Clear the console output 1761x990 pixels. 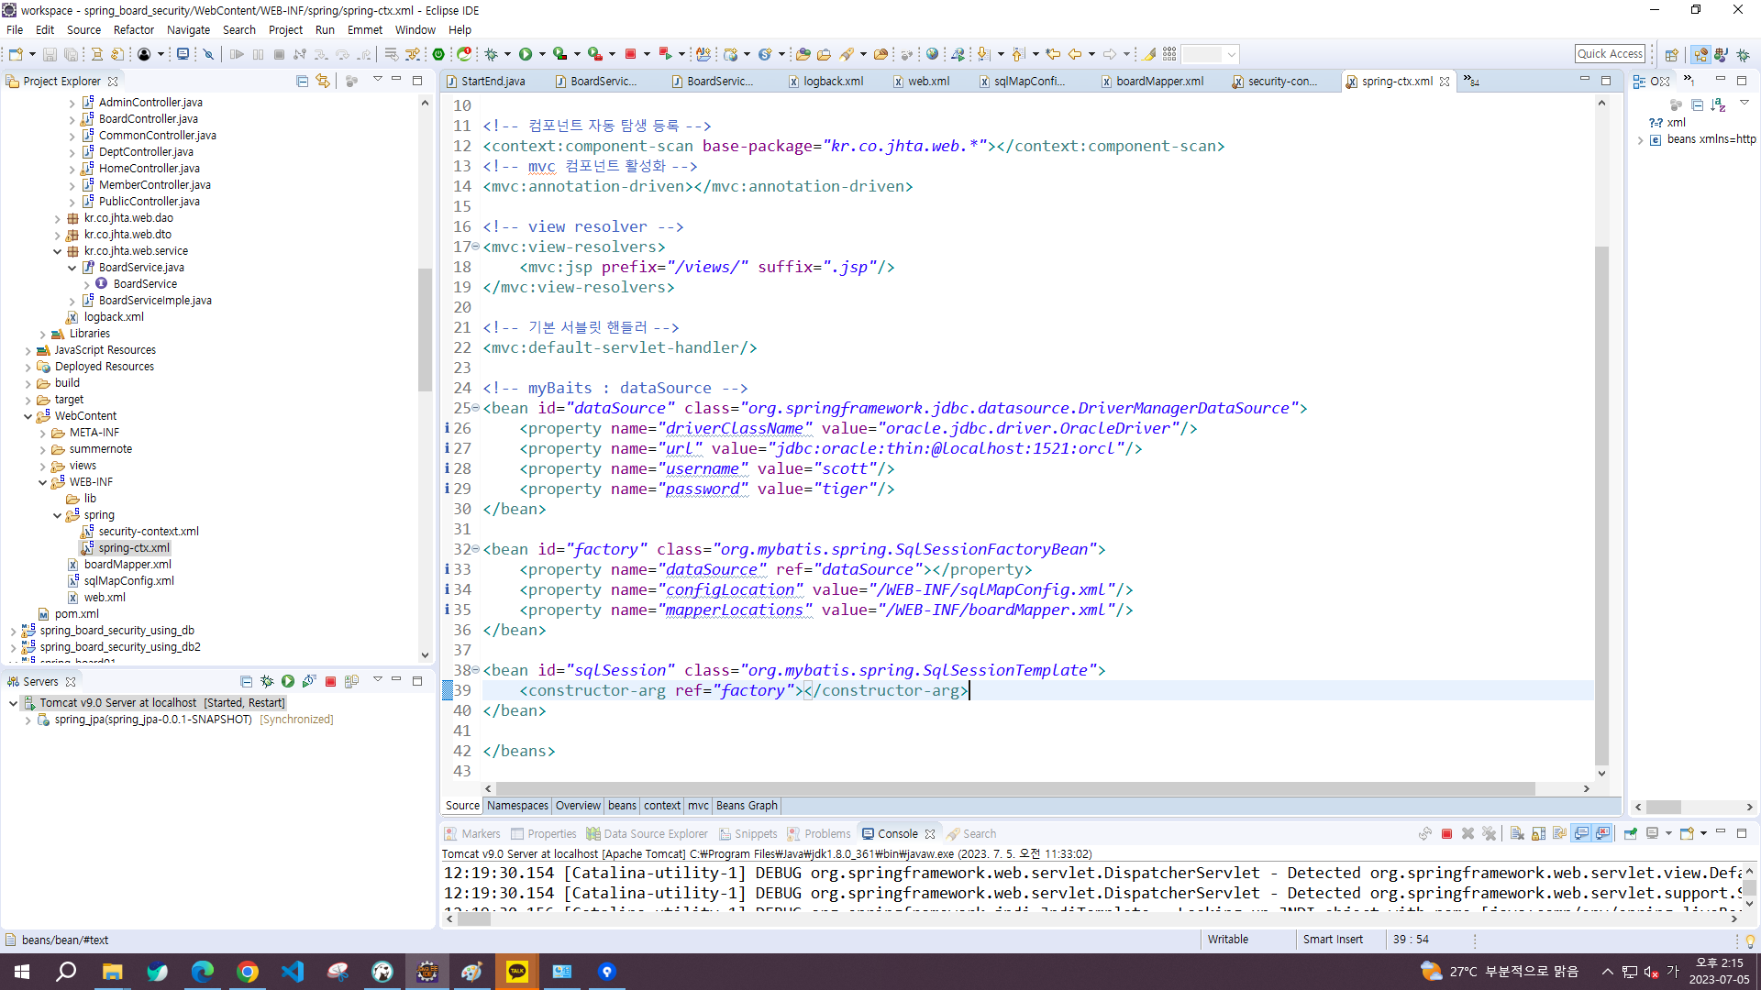click(x=1517, y=833)
